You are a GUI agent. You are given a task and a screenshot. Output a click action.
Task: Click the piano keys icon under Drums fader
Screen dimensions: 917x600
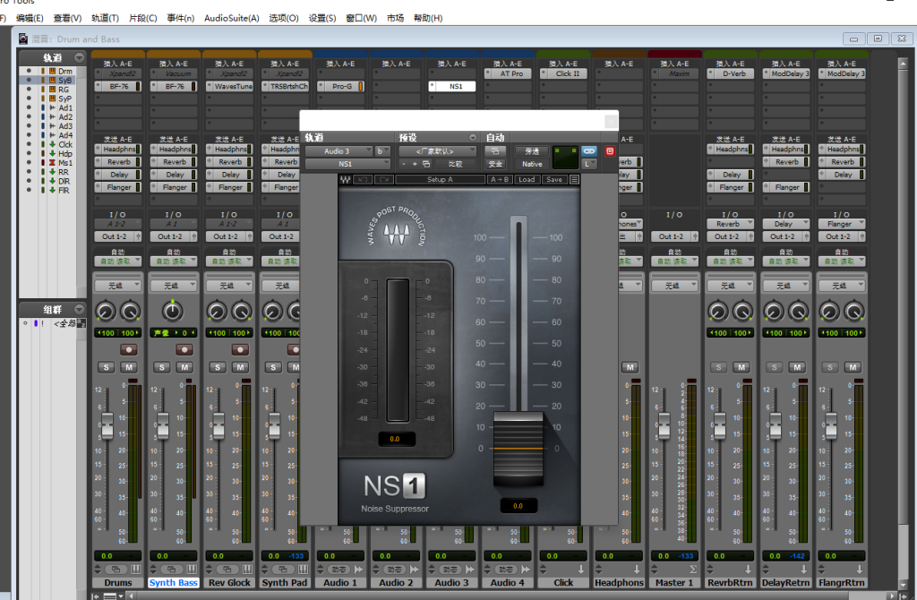pos(135,570)
